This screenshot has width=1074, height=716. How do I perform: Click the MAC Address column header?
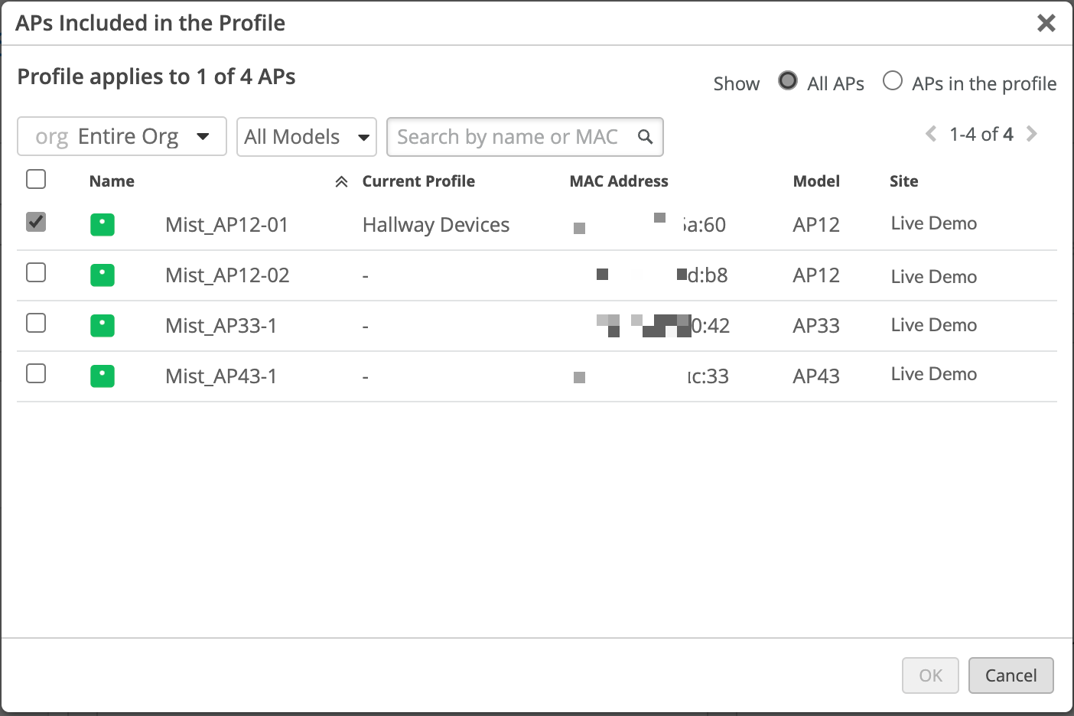618,181
